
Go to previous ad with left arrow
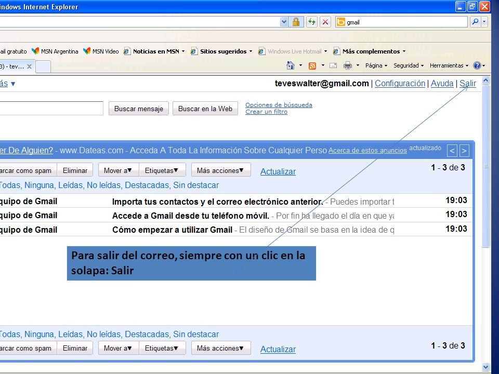click(452, 151)
